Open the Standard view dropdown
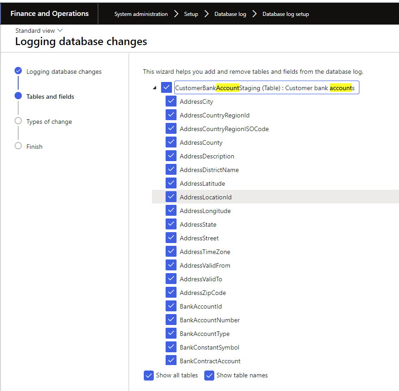This screenshot has width=399, height=391. (39, 30)
